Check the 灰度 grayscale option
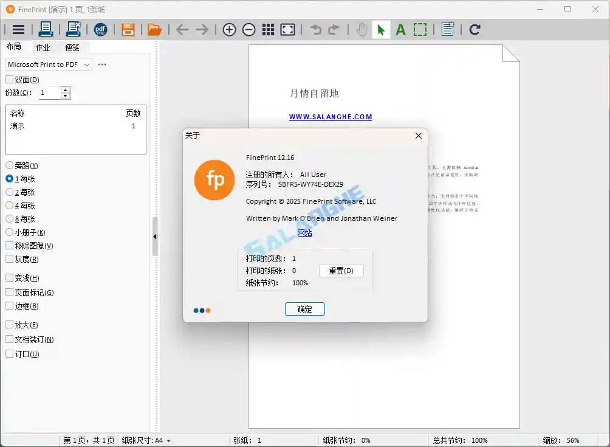 10,259
